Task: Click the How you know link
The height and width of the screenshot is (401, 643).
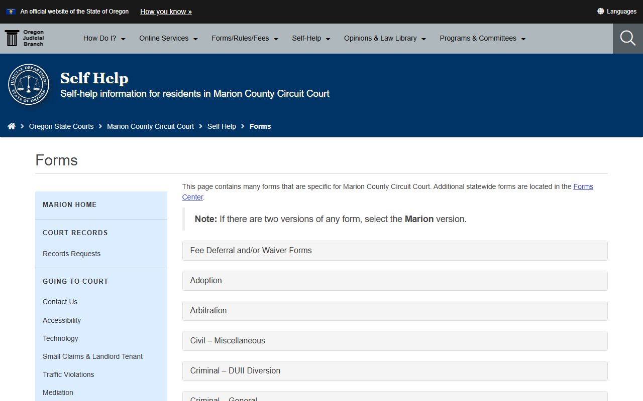Action: pos(166,12)
